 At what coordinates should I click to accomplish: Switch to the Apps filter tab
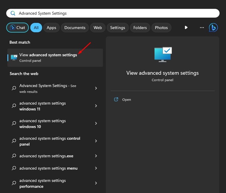(x=51, y=27)
